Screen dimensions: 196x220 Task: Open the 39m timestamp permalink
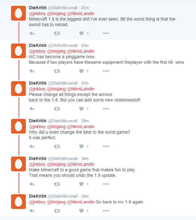coord(85,121)
